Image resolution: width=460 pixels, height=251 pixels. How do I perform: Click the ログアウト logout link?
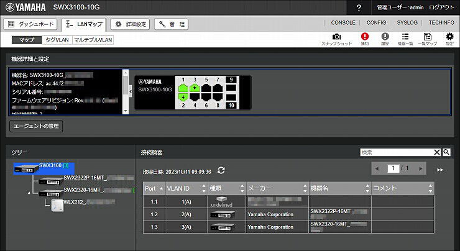point(441,7)
